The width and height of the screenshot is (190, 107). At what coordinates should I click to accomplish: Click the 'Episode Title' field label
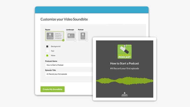[x=50, y=70]
